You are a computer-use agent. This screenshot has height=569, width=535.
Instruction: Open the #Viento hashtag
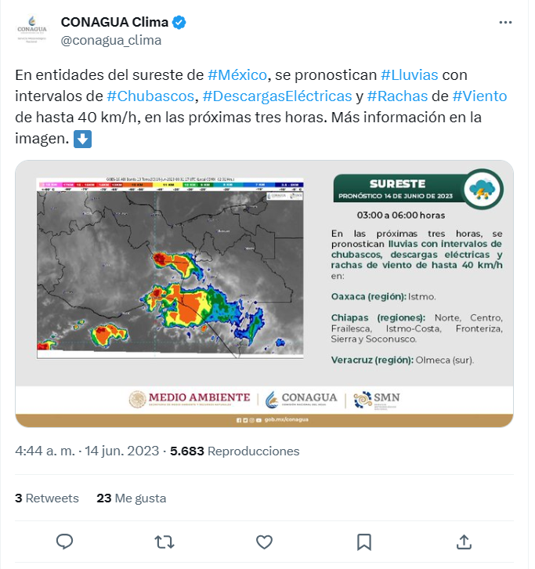click(x=479, y=97)
